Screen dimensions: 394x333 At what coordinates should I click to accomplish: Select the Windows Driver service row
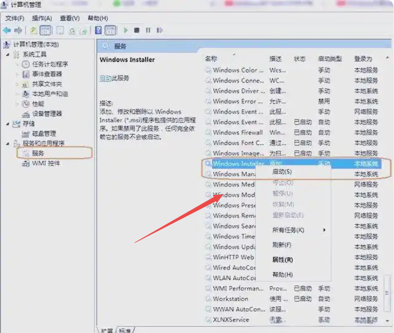292,91
